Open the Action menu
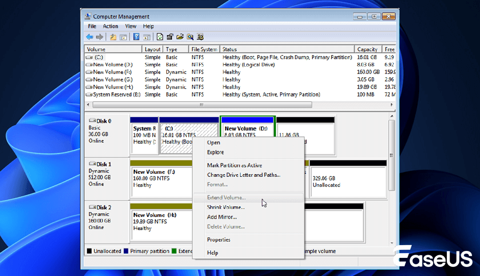 110,26
